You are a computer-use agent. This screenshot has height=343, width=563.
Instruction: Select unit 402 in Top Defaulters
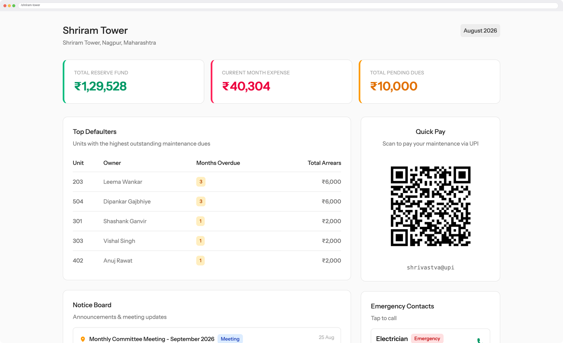tap(78, 261)
